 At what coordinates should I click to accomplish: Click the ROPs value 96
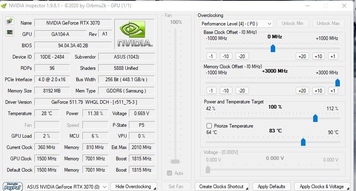tap(52, 68)
